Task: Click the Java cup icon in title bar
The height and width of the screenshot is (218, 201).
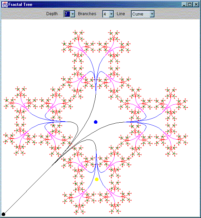Action: (4, 4)
